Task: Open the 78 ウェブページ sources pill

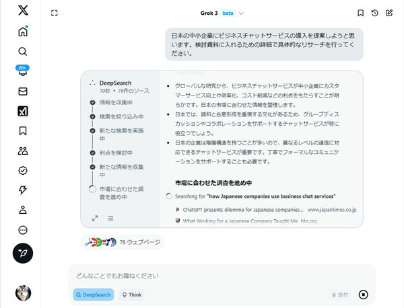Action: 123,242
